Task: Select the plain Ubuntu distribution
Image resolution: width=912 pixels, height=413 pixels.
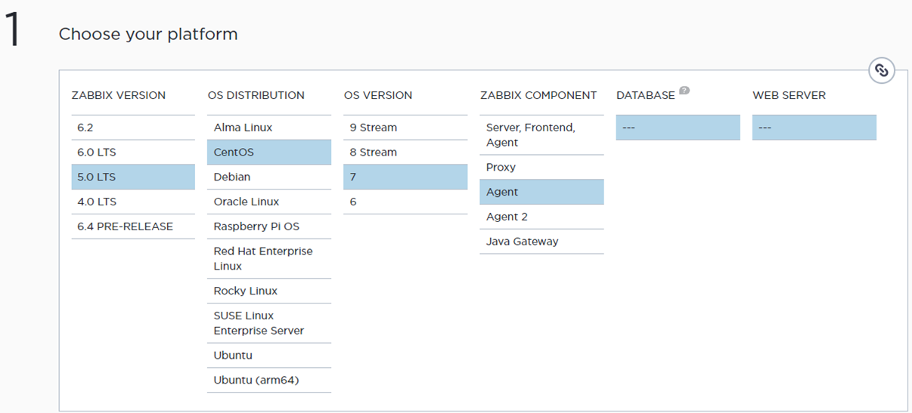Action: (269, 356)
